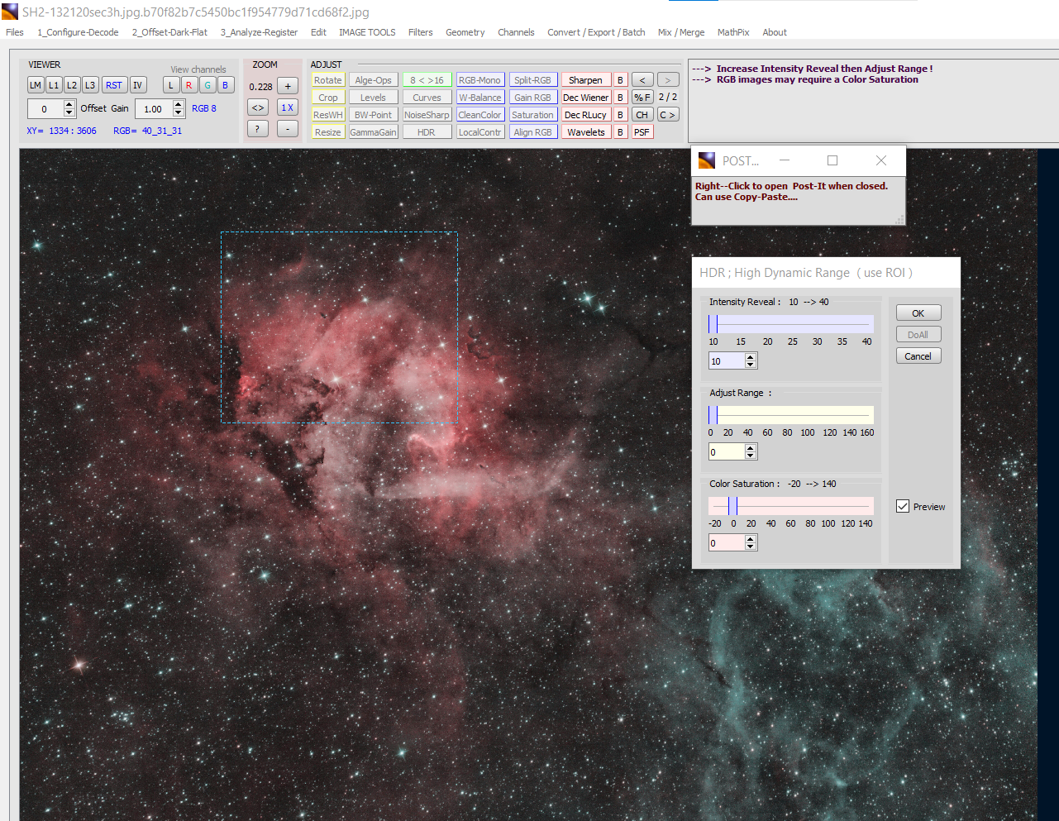This screenshot has width=1059, height=821.
Task: Open the Levels adjustment
Action: point(373,98)
